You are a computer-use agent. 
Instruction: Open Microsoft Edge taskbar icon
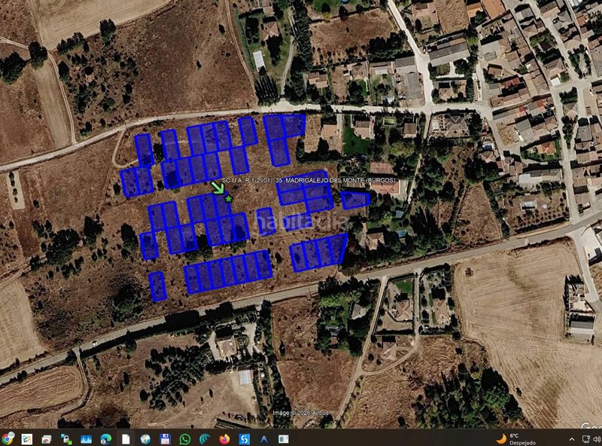point(106,439)
